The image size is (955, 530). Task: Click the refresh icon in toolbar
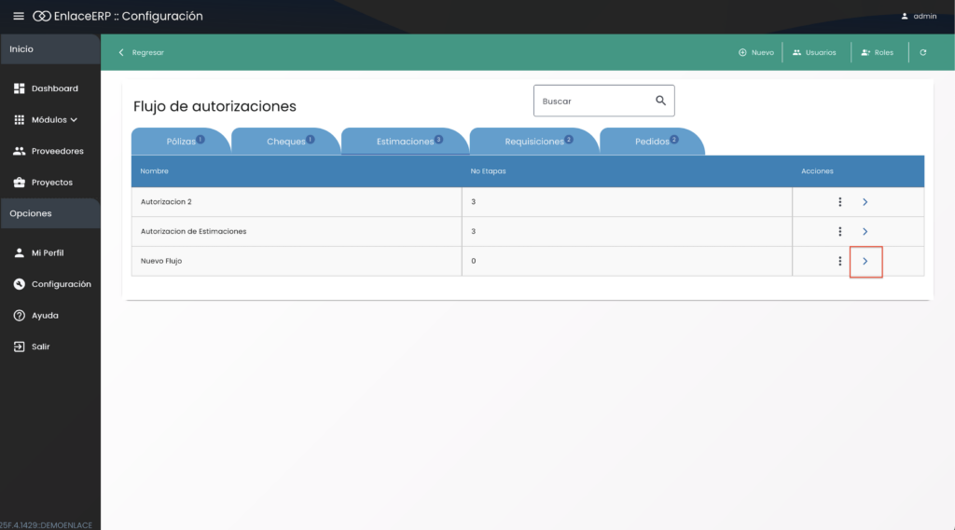click(922, 52)
